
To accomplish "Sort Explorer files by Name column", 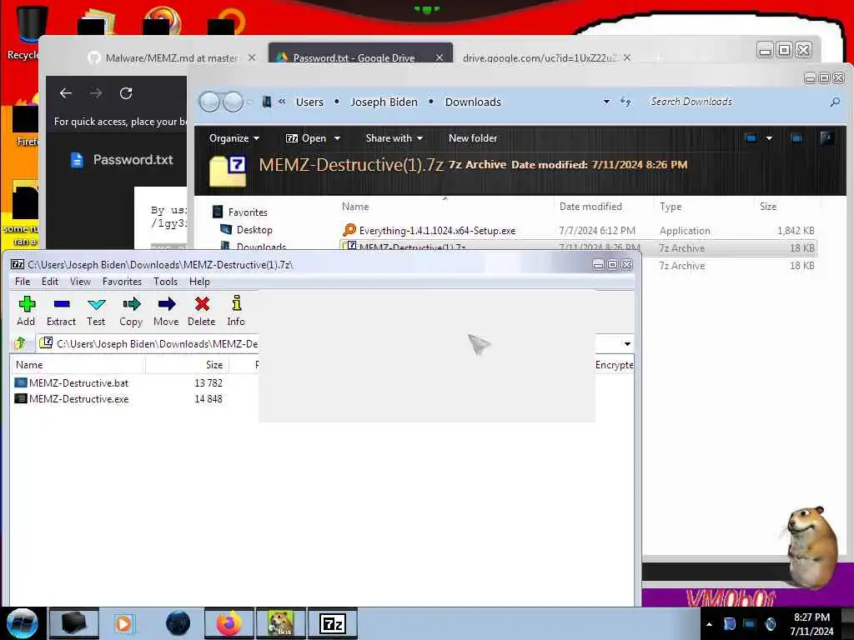I will [355, 207].
